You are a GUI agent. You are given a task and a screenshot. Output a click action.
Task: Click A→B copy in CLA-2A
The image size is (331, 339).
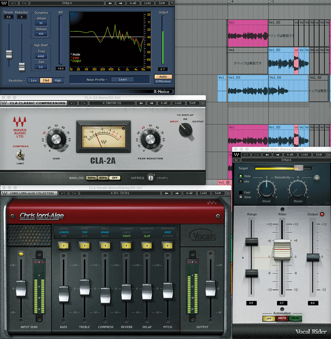(164, 103)
